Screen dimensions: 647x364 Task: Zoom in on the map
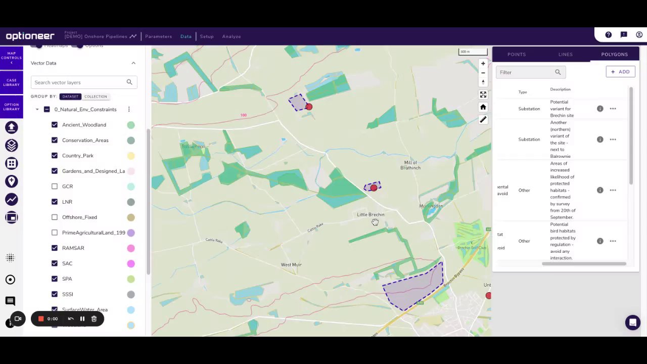[x=483, y=64]
